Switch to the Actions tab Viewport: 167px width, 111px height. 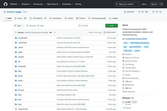(69, 18)
